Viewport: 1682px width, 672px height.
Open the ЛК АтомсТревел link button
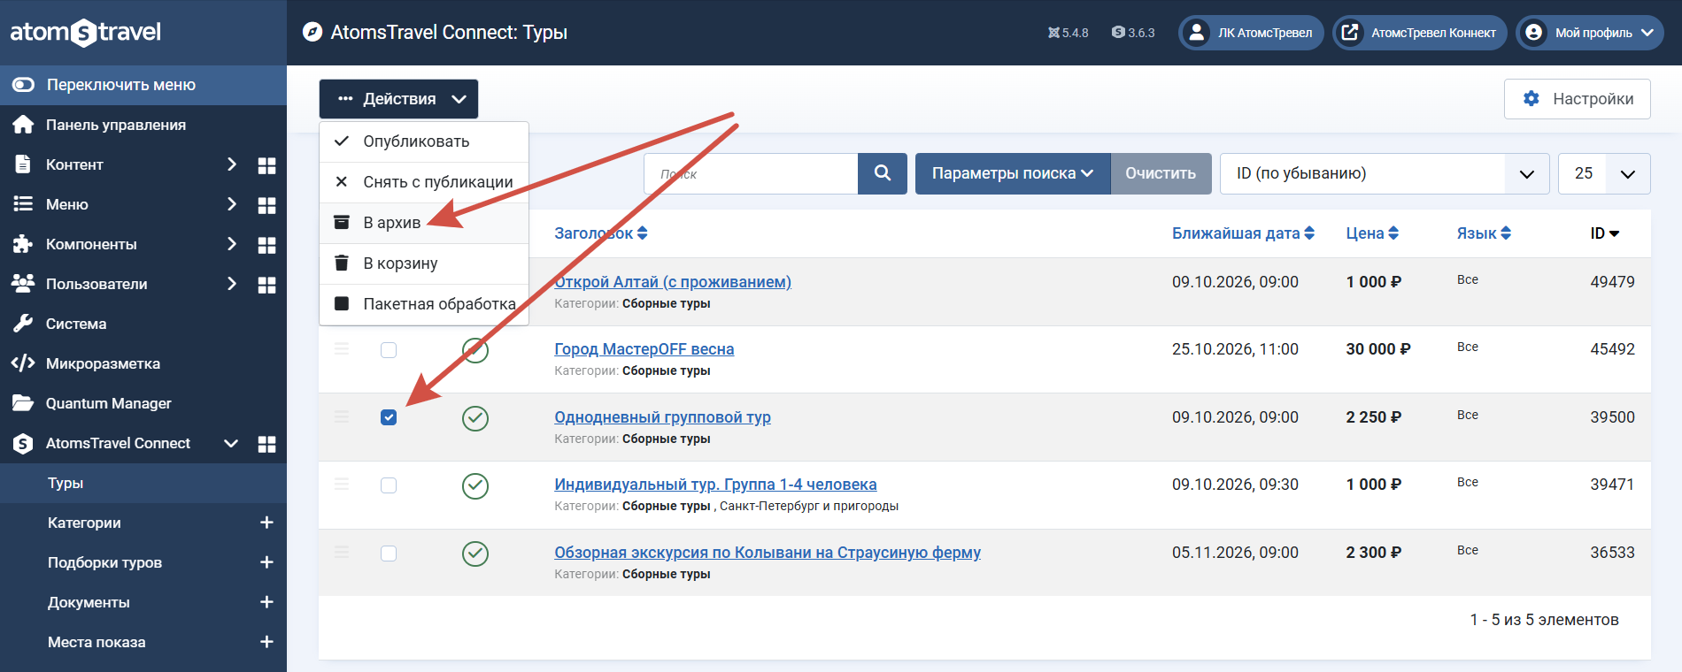click(1251, 33)
